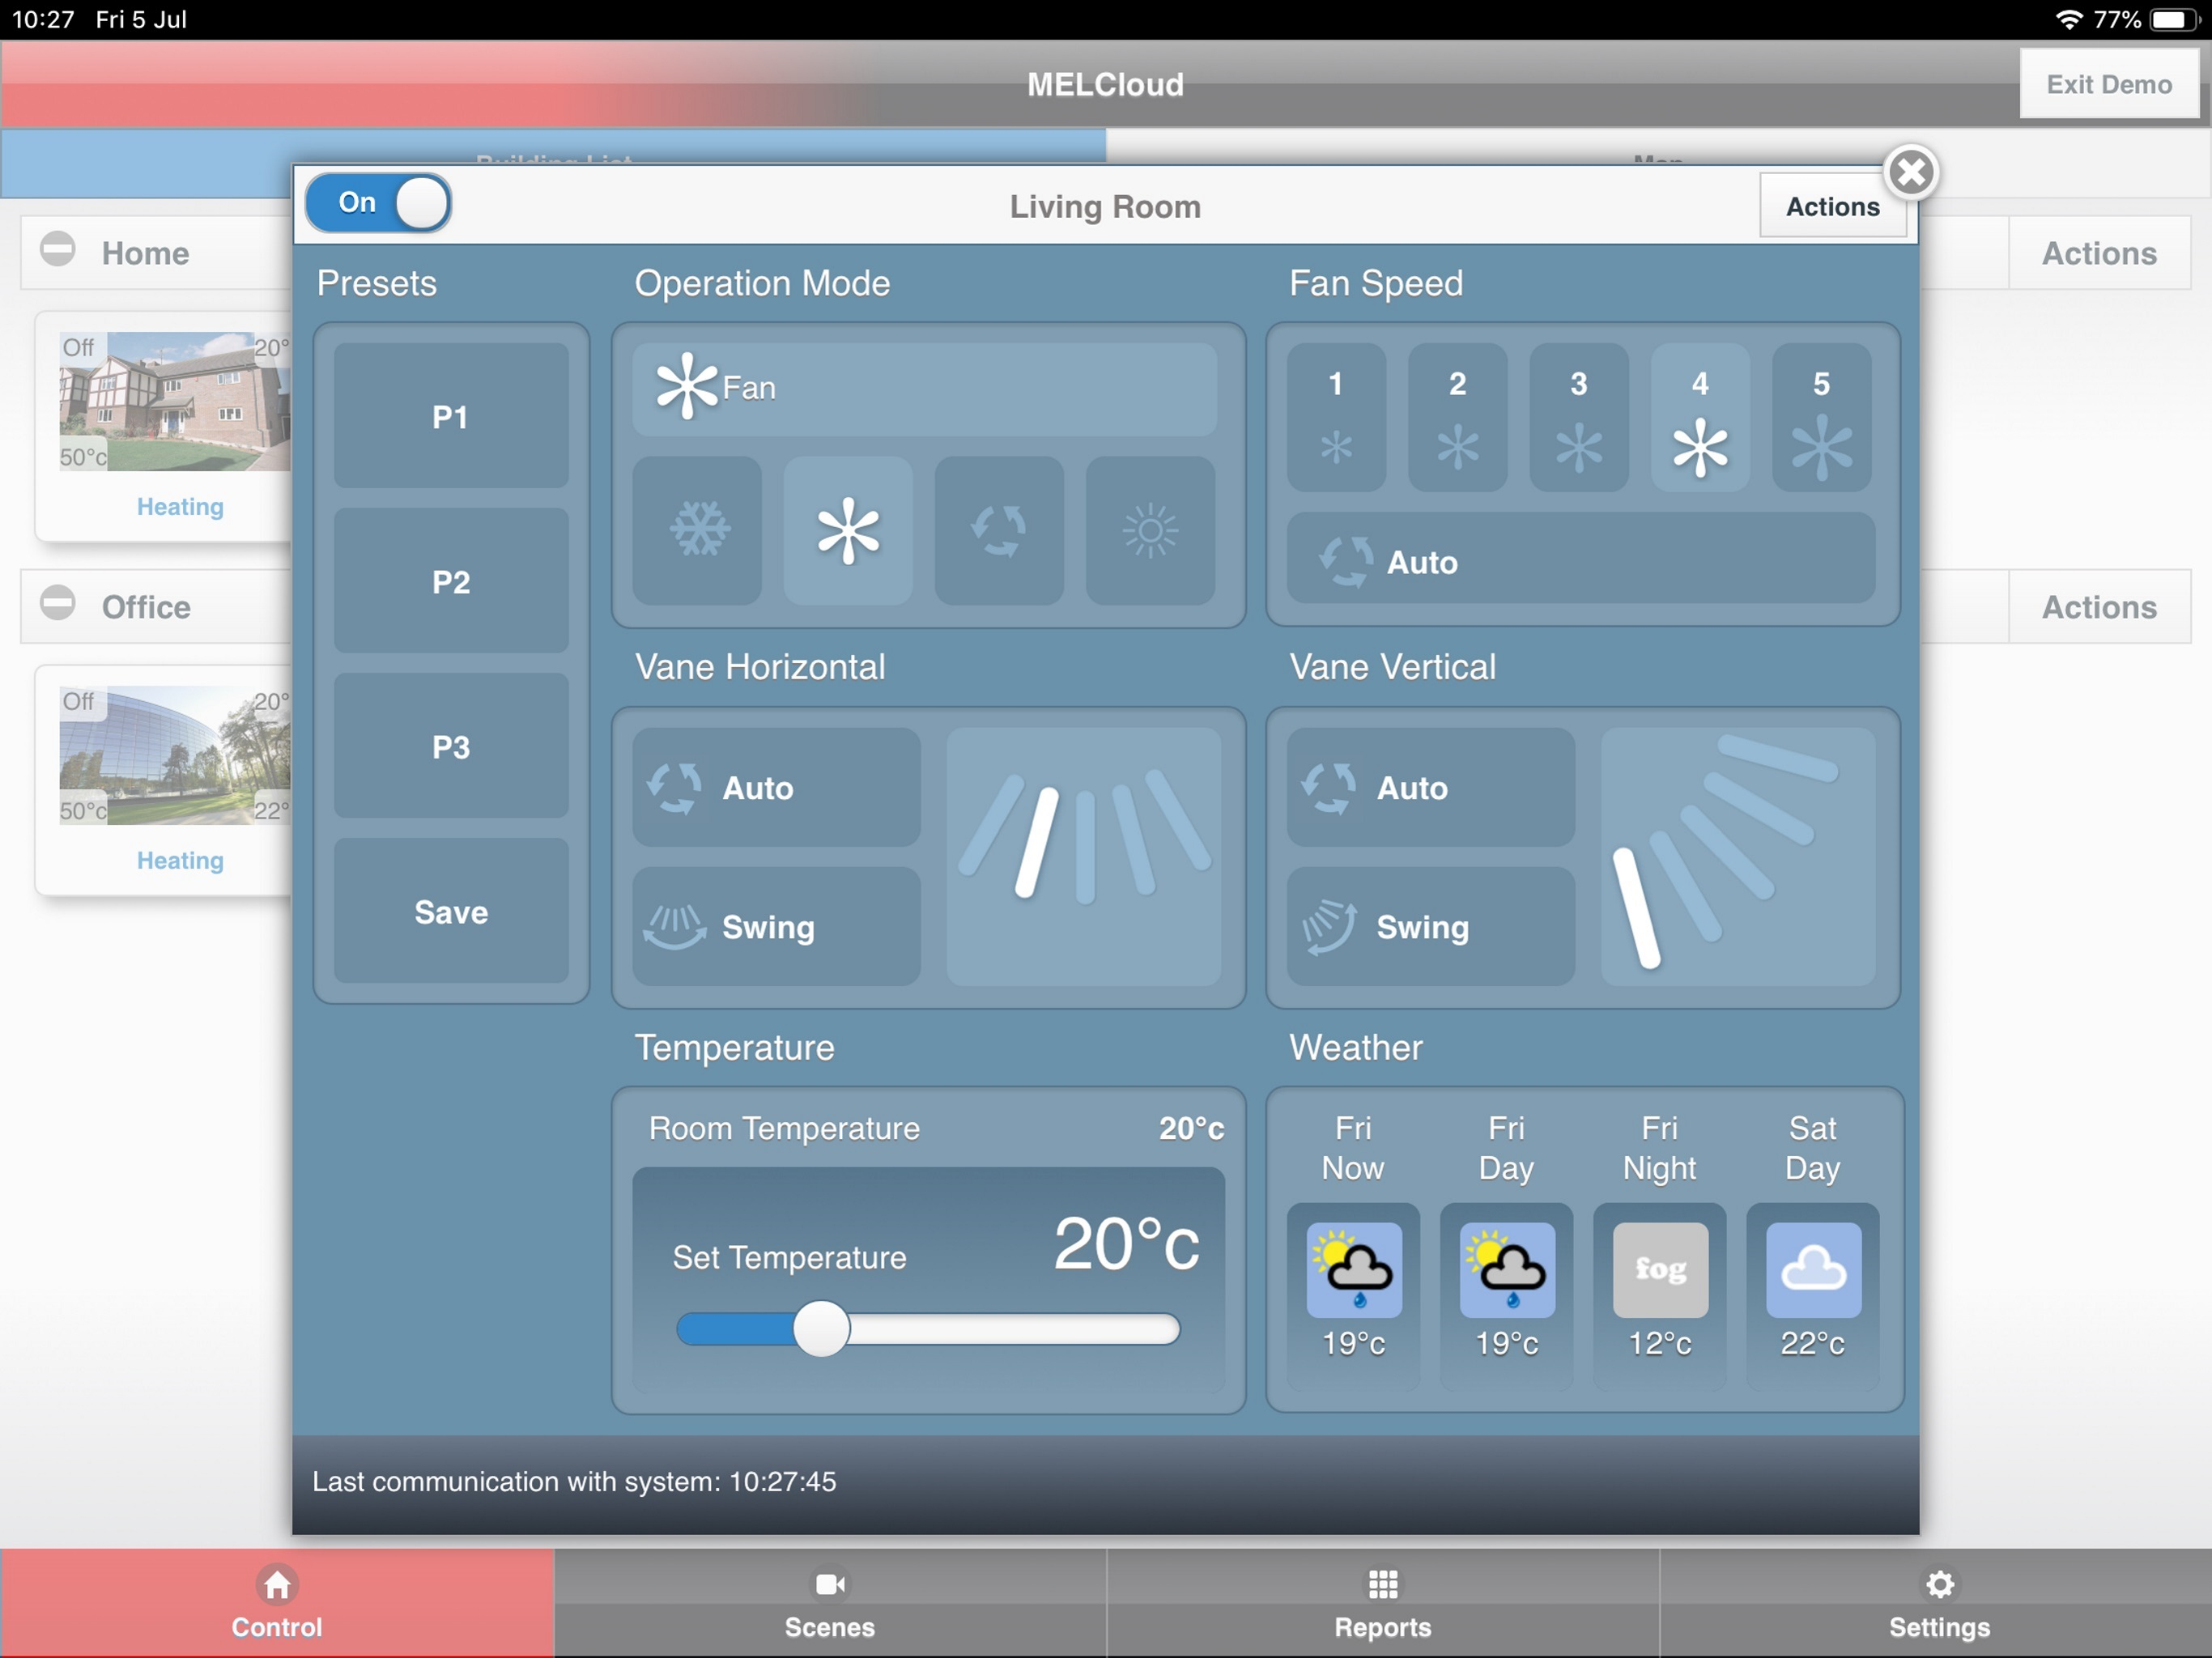The image size is (2212, 1658).
Task: Choose the auto cycle operation mode
Action: (998, 530)
